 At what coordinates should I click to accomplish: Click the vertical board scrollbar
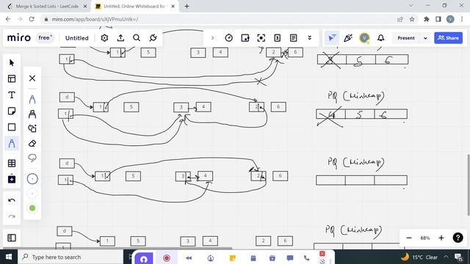tap(469, 185)
